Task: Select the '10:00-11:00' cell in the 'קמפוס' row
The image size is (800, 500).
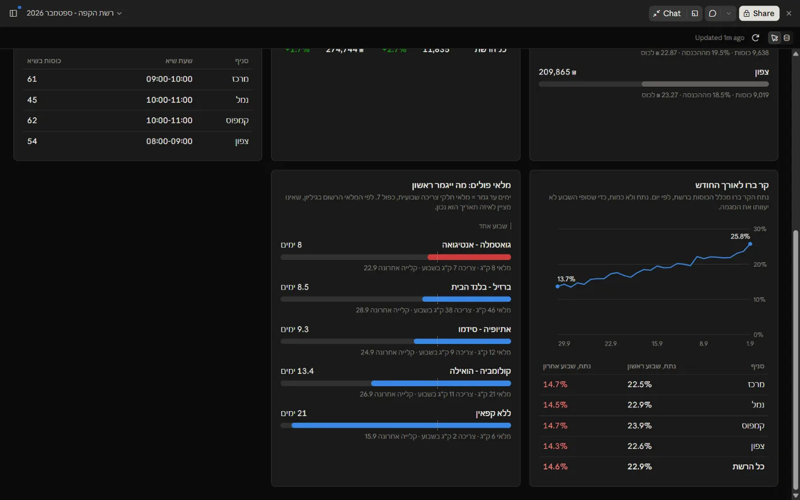Action: 169,121
